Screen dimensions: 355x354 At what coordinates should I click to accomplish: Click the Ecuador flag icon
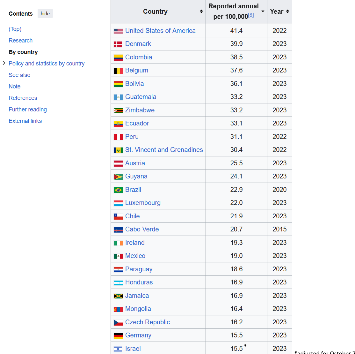click(x=118, y=124)
